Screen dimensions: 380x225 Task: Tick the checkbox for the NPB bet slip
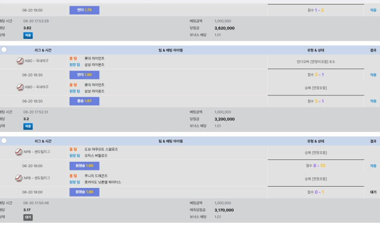(x=4, y=141)
